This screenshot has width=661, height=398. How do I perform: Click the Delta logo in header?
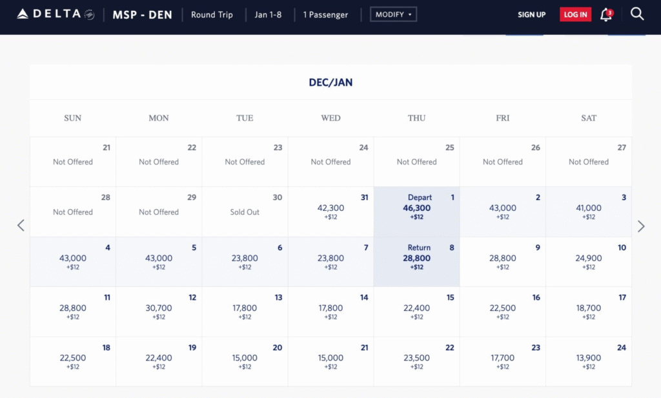point(55,14)
